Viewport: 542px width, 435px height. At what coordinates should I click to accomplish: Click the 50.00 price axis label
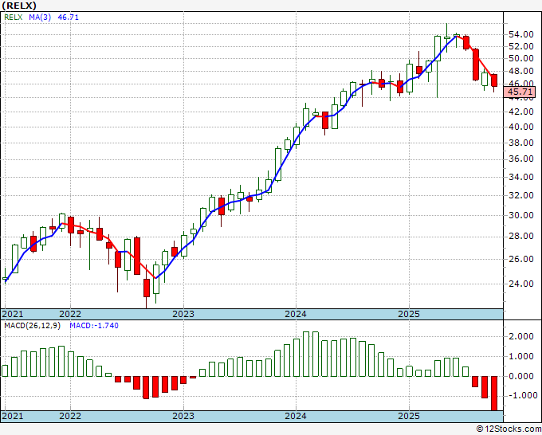pos(521,58)
